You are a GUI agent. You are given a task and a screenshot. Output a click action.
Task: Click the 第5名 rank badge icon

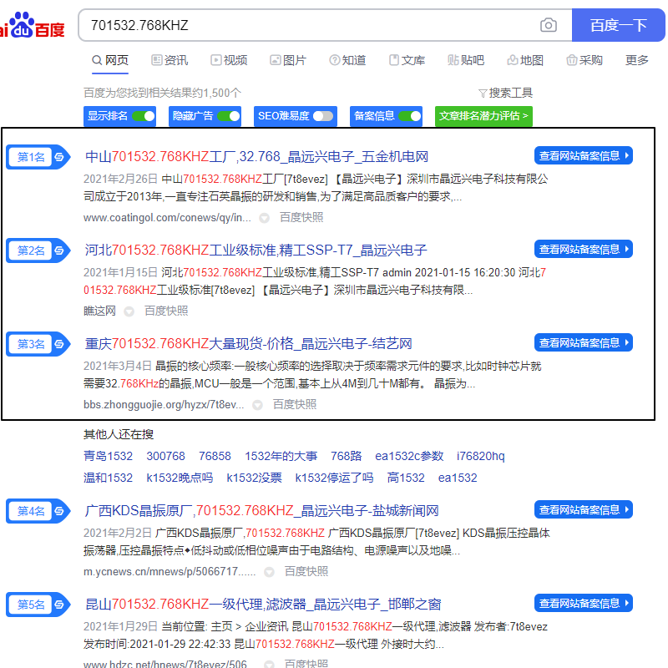click(x=38, y=604)
